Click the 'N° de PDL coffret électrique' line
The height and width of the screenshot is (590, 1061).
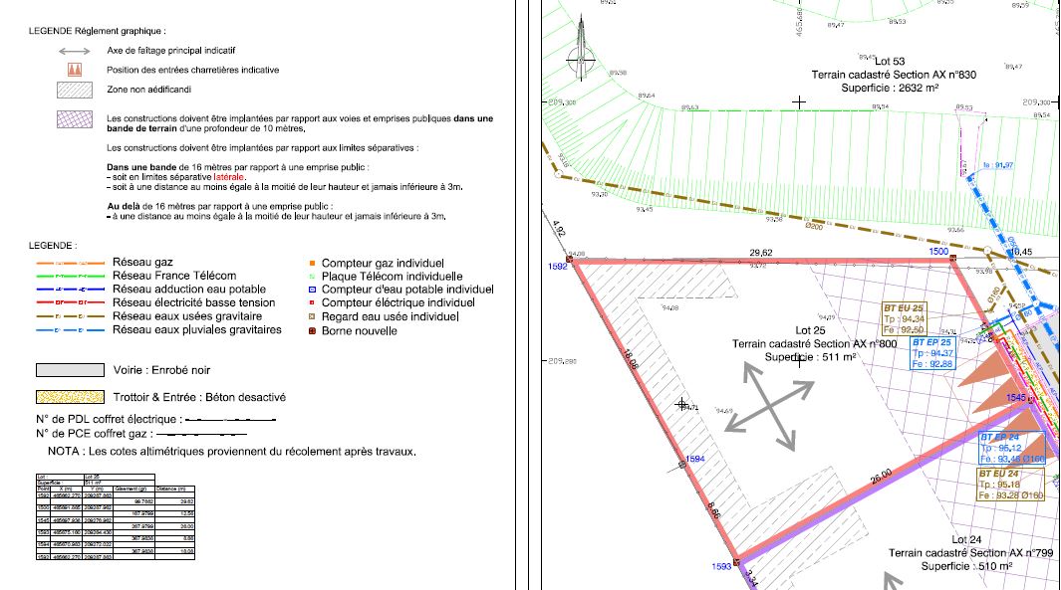[155, 419]
